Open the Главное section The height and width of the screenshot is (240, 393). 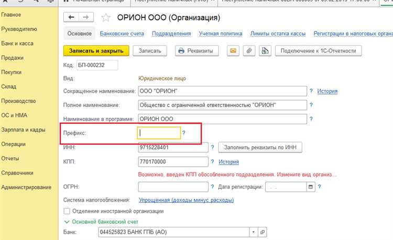coord(11,15)
